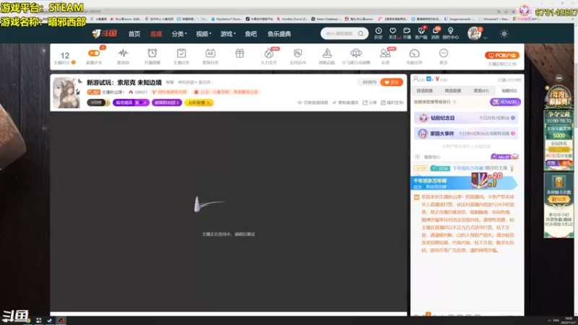The image size is (578, 325).
Task: Expand the 视频 video dropdown
Action: tap(203, 34)
